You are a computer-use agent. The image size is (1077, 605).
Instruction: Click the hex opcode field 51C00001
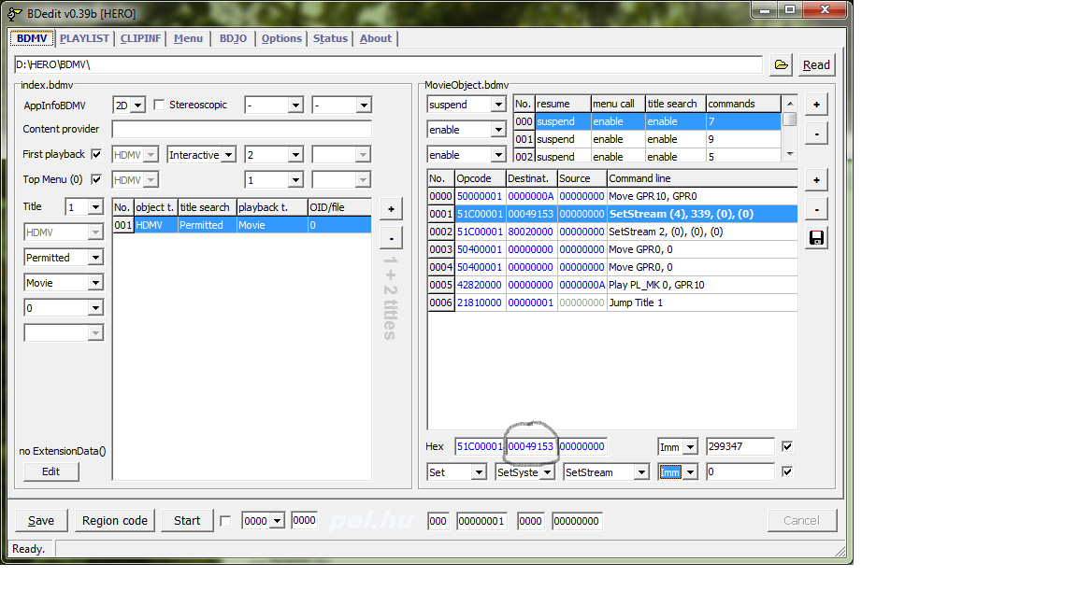pyautogui.click(x=480, y=446)
